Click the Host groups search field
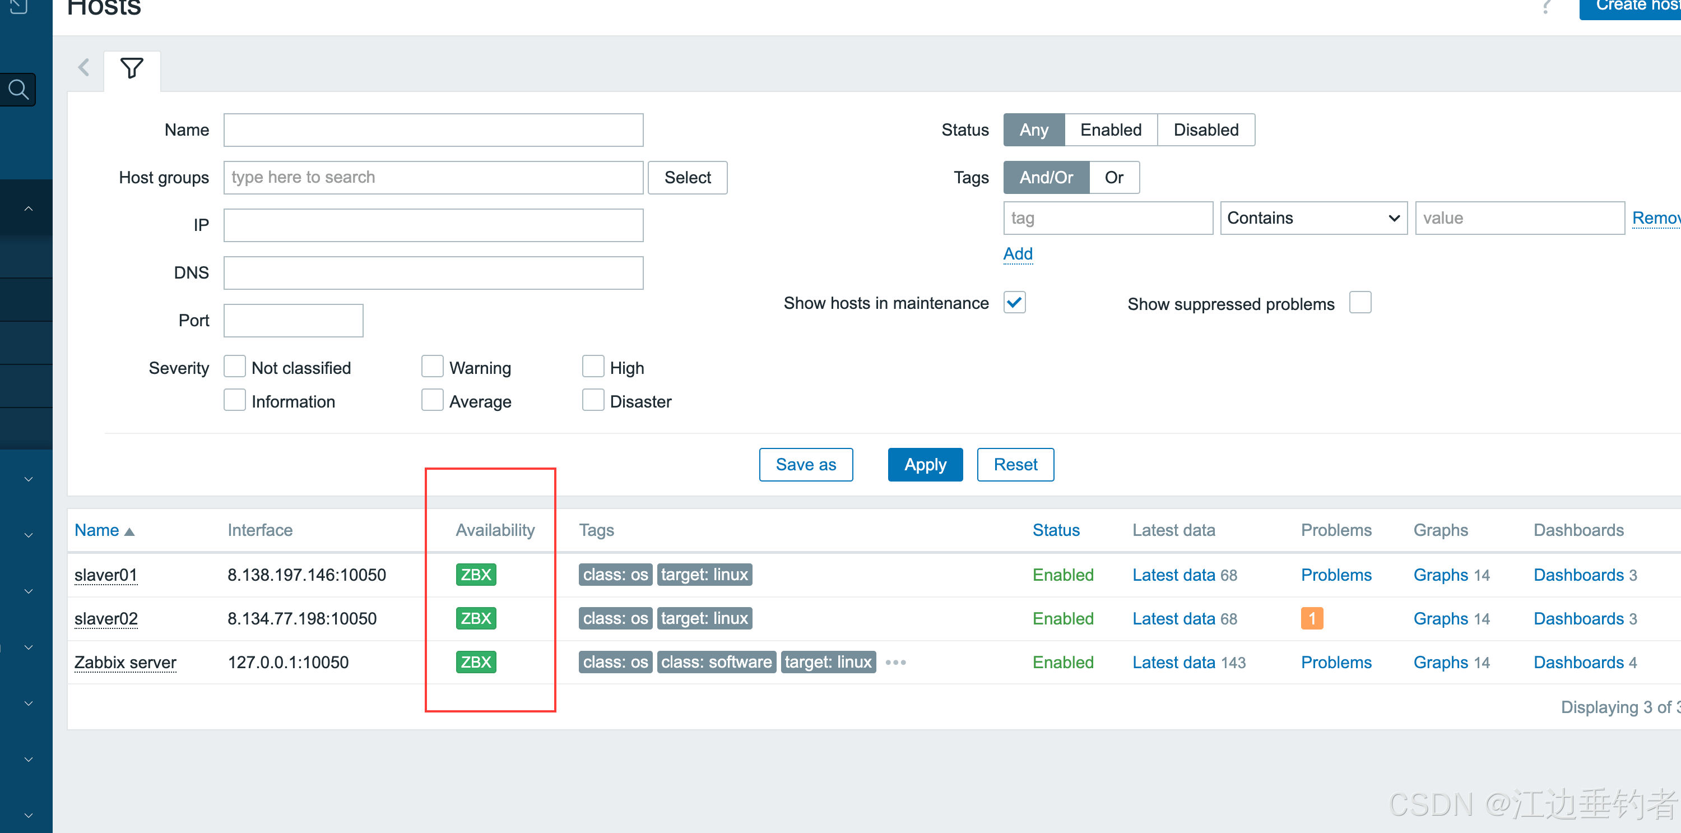 tap(433, 178)
